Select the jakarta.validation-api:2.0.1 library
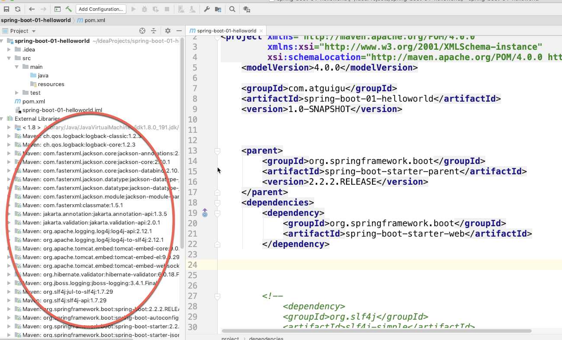Viewport: 562px width, 340px height. pyautogui.click(x=91, y=222)
